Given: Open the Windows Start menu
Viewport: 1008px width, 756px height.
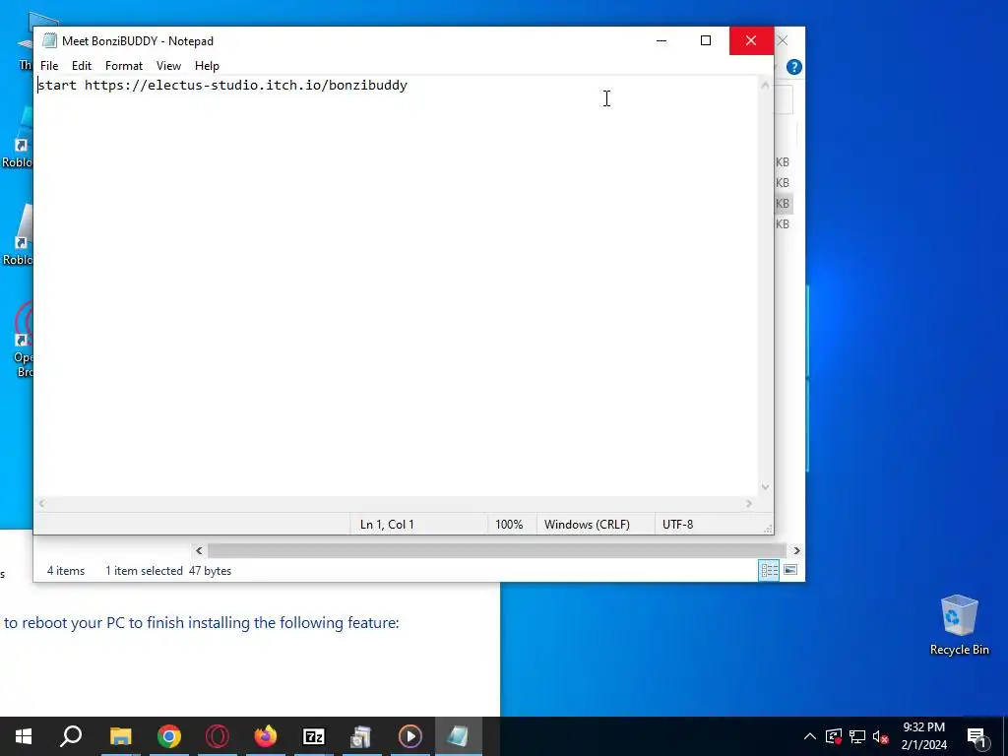Looking at the screenshot, I should (24, 736).
